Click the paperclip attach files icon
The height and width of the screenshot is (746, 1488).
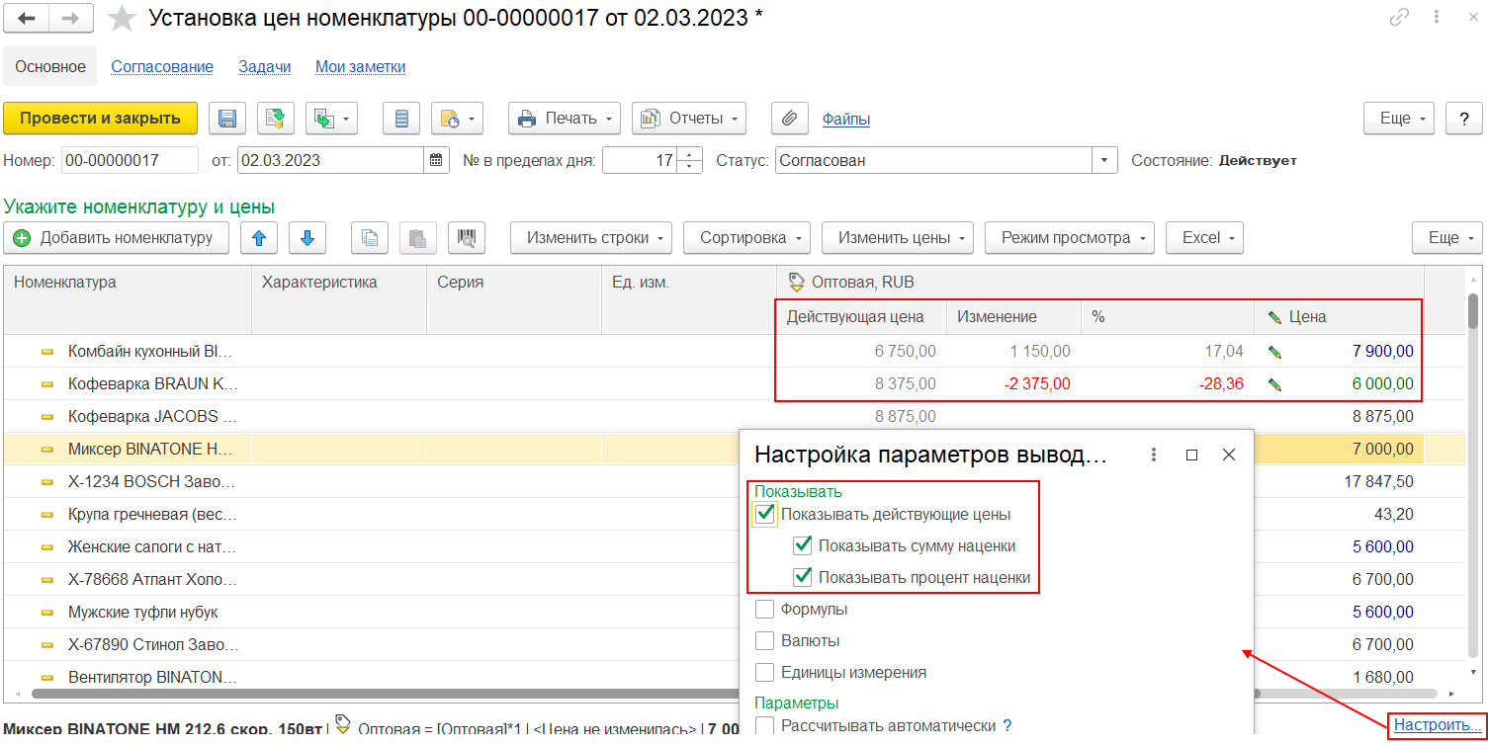click(x=789, y=119)
